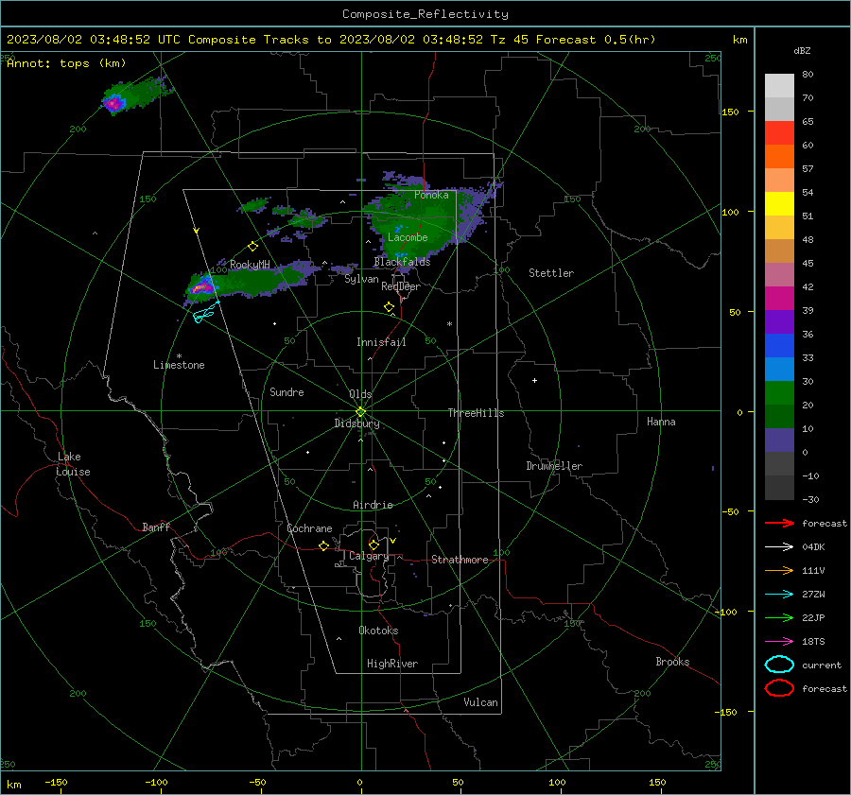Click the yellow diamond marker beside Cochrane
851x795 pixels.
[x=324, y=546]
